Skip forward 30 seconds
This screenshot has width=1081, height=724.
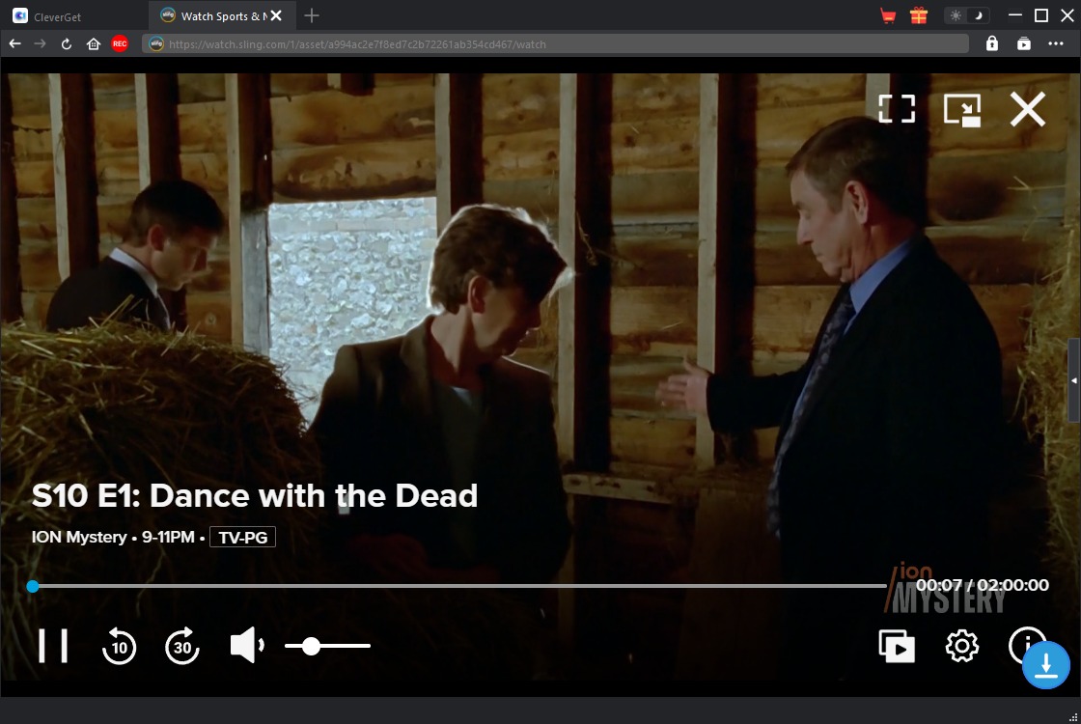point(182,646)
